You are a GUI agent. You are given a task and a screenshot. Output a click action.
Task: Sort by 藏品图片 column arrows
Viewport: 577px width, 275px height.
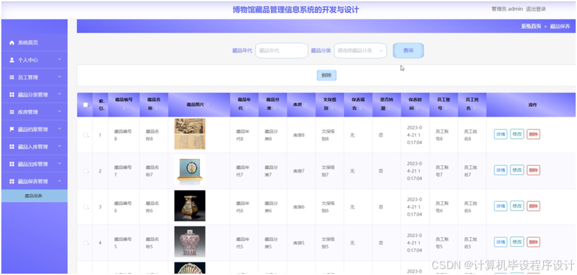point(208,105)
